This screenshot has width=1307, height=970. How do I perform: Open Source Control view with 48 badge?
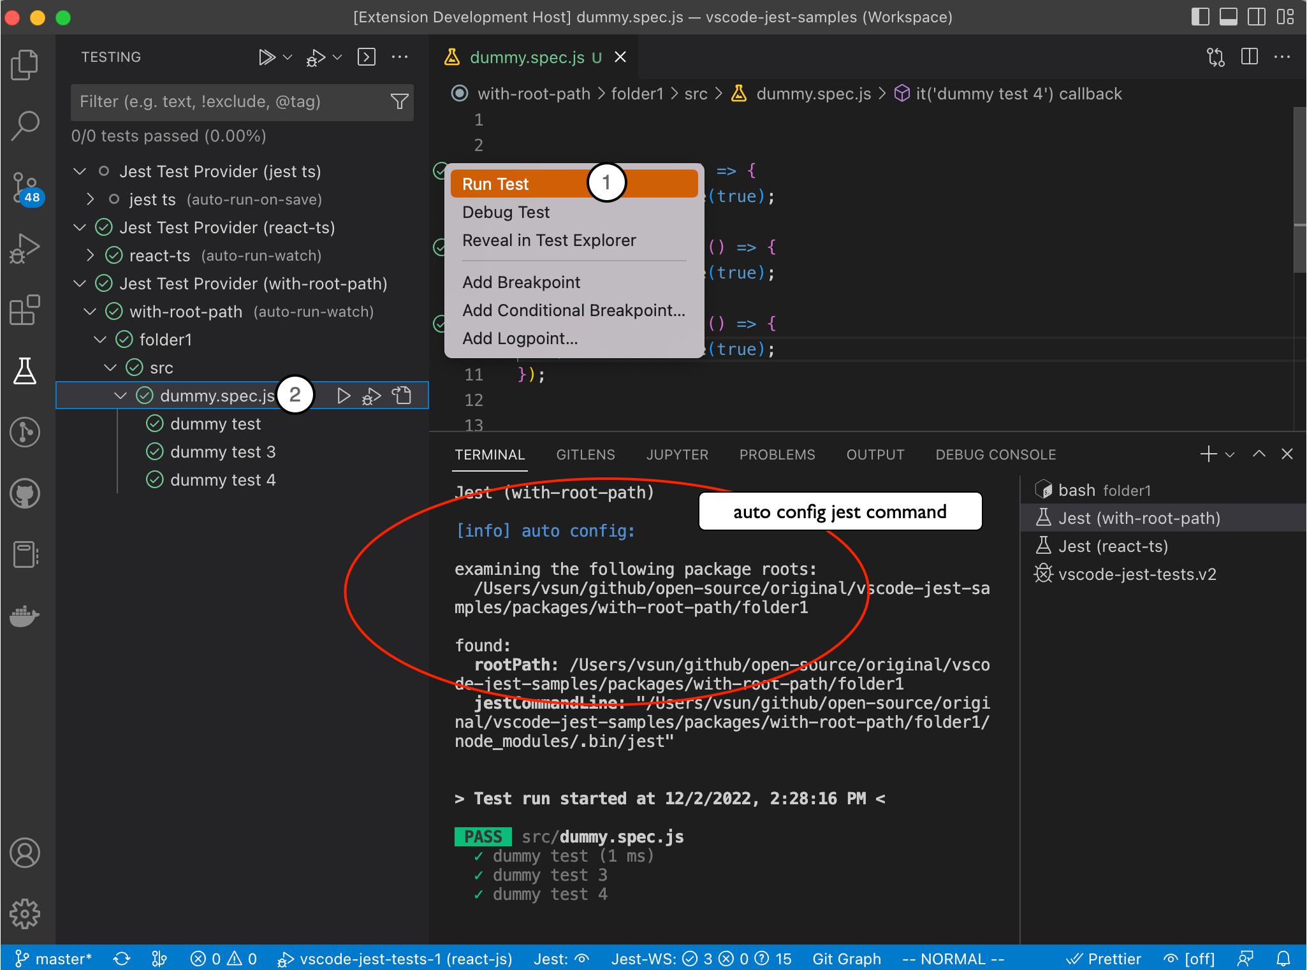click(x=25, y=188)
